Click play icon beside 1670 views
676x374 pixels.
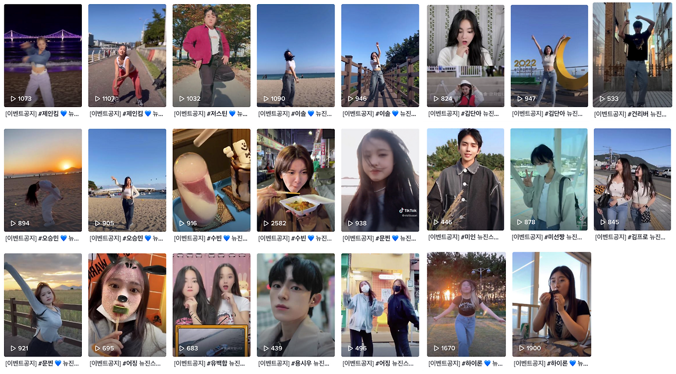(437, 348)
